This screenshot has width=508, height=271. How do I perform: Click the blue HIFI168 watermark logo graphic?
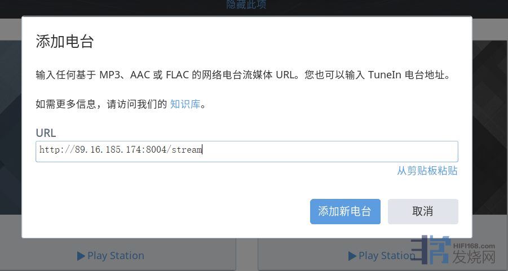(431, 250)
